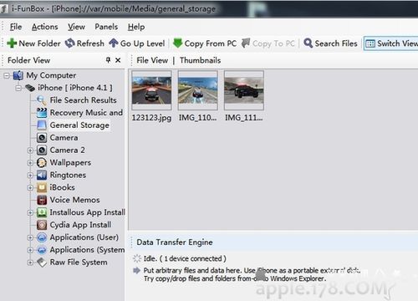418x301 pixels.
Task: Expand the Camera 2 node
Action: point(30,150)
